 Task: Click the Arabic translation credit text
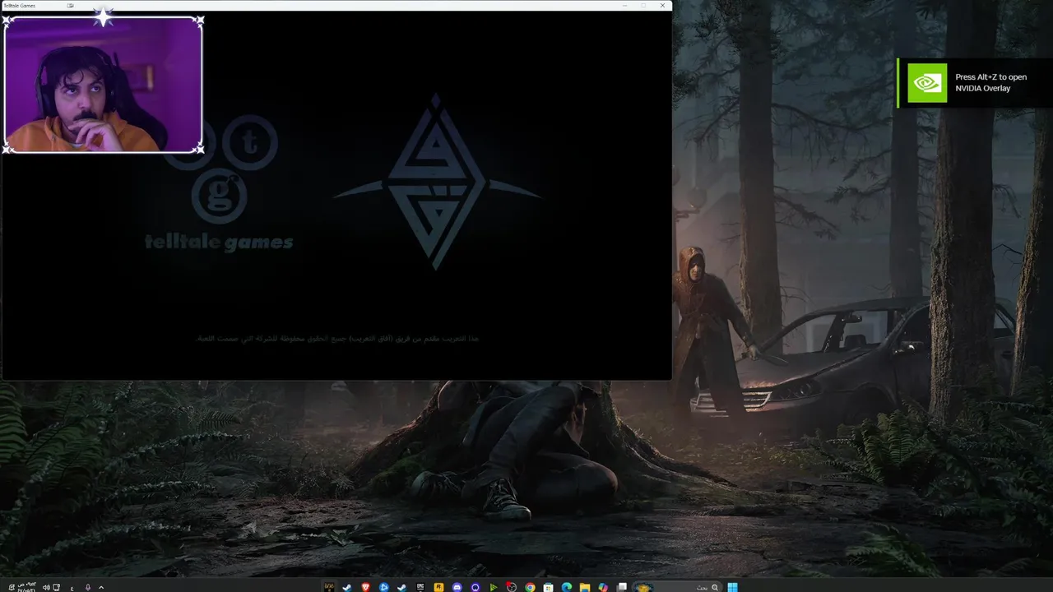click(x=337, y=338)
